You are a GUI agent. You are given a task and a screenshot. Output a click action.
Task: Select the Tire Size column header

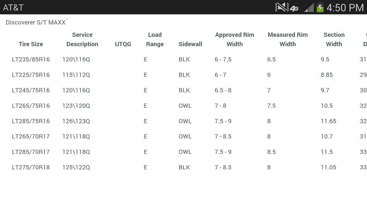pos(31,44)
